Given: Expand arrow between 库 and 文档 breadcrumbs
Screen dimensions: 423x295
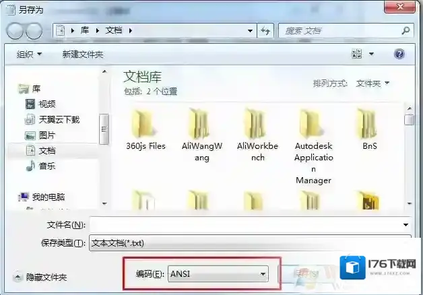Looking at the screenshot, I should click(x=98, y=31).
